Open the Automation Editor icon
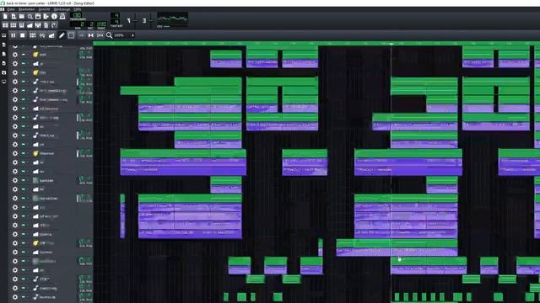Image resolution: width=540 pixels, height=303 pixels. pyautogui.click(x=30, y=25)
